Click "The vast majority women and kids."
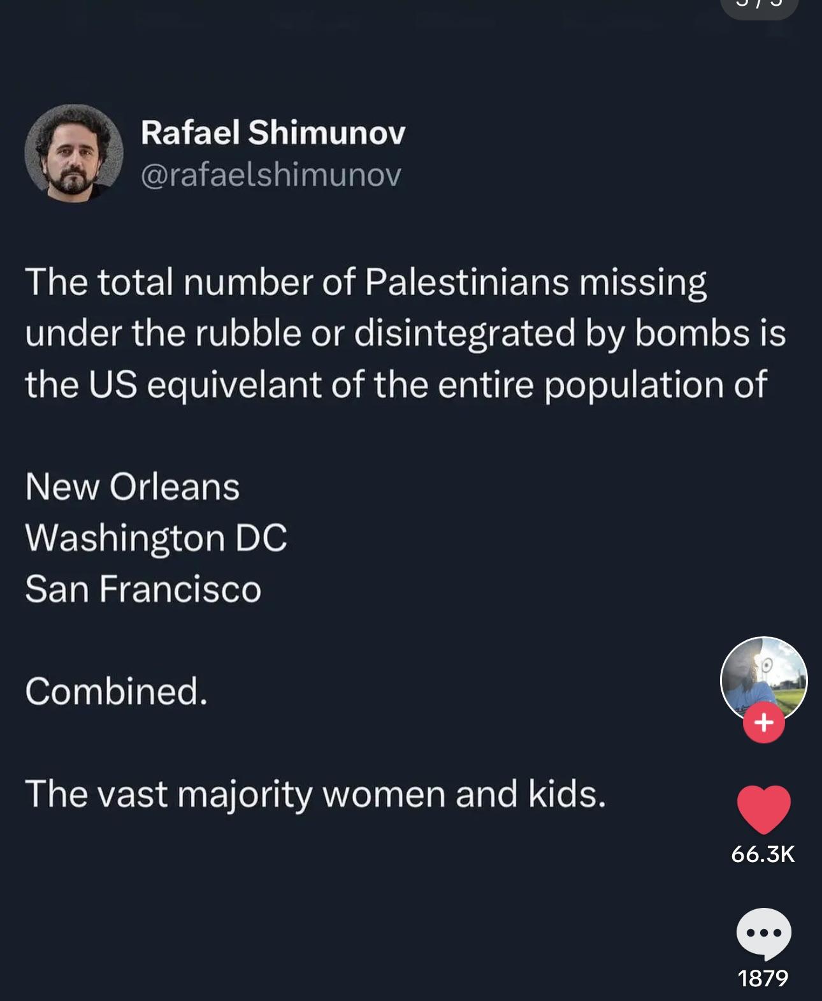 (315, 794)
